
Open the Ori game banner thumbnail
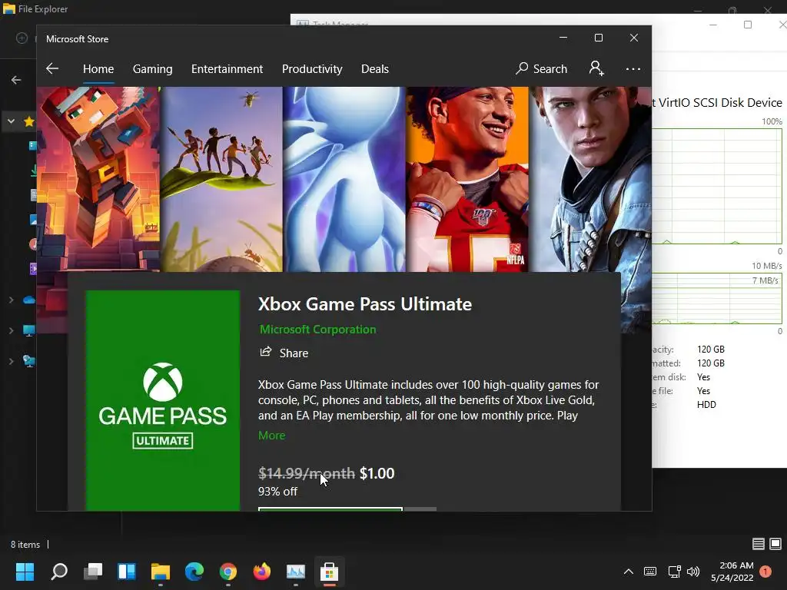344,179
